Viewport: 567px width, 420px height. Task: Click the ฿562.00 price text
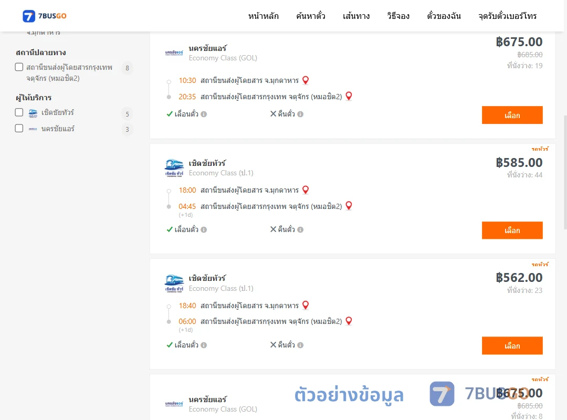tap(519, 278)
